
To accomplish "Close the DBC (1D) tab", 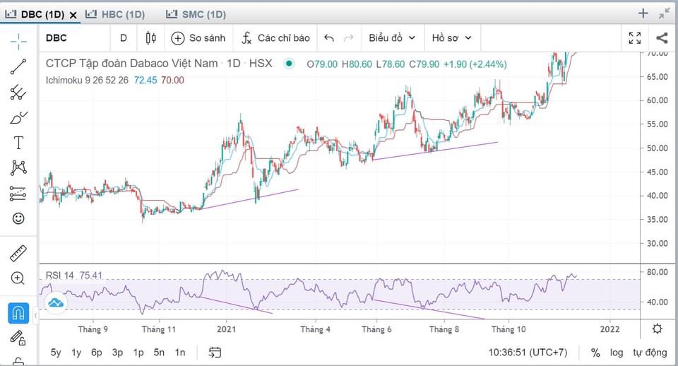I will (x=73, y=15).
